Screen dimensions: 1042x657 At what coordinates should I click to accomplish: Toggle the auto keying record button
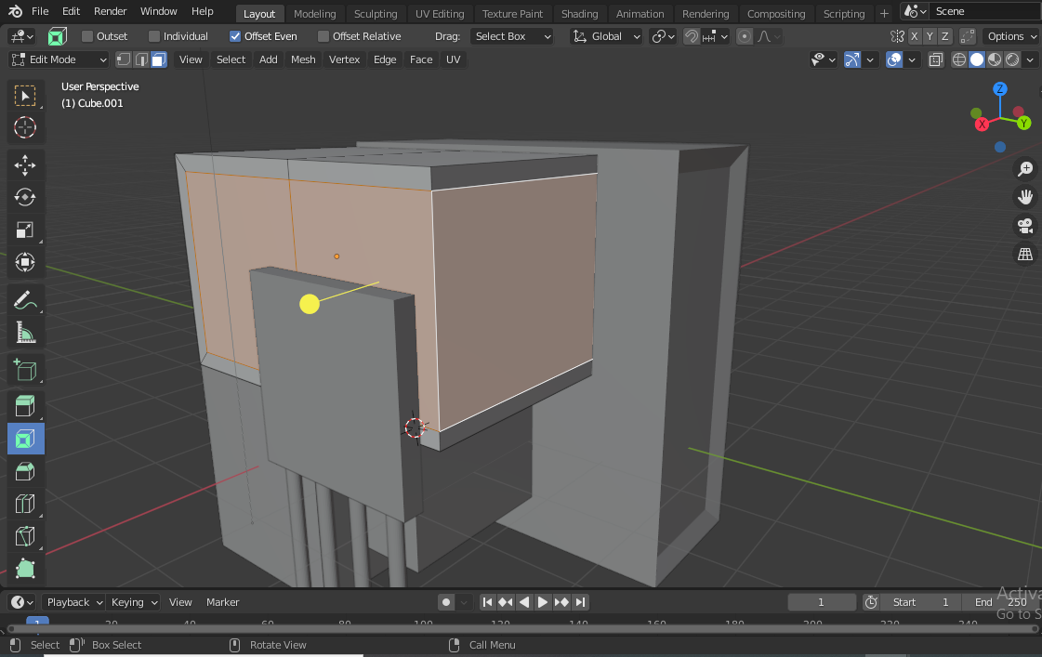pos(446,602)
